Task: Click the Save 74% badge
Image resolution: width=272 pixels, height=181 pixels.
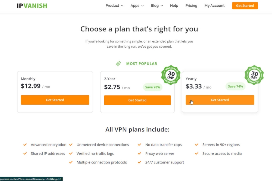Action: pyautogui.click(x=235, y=86)
